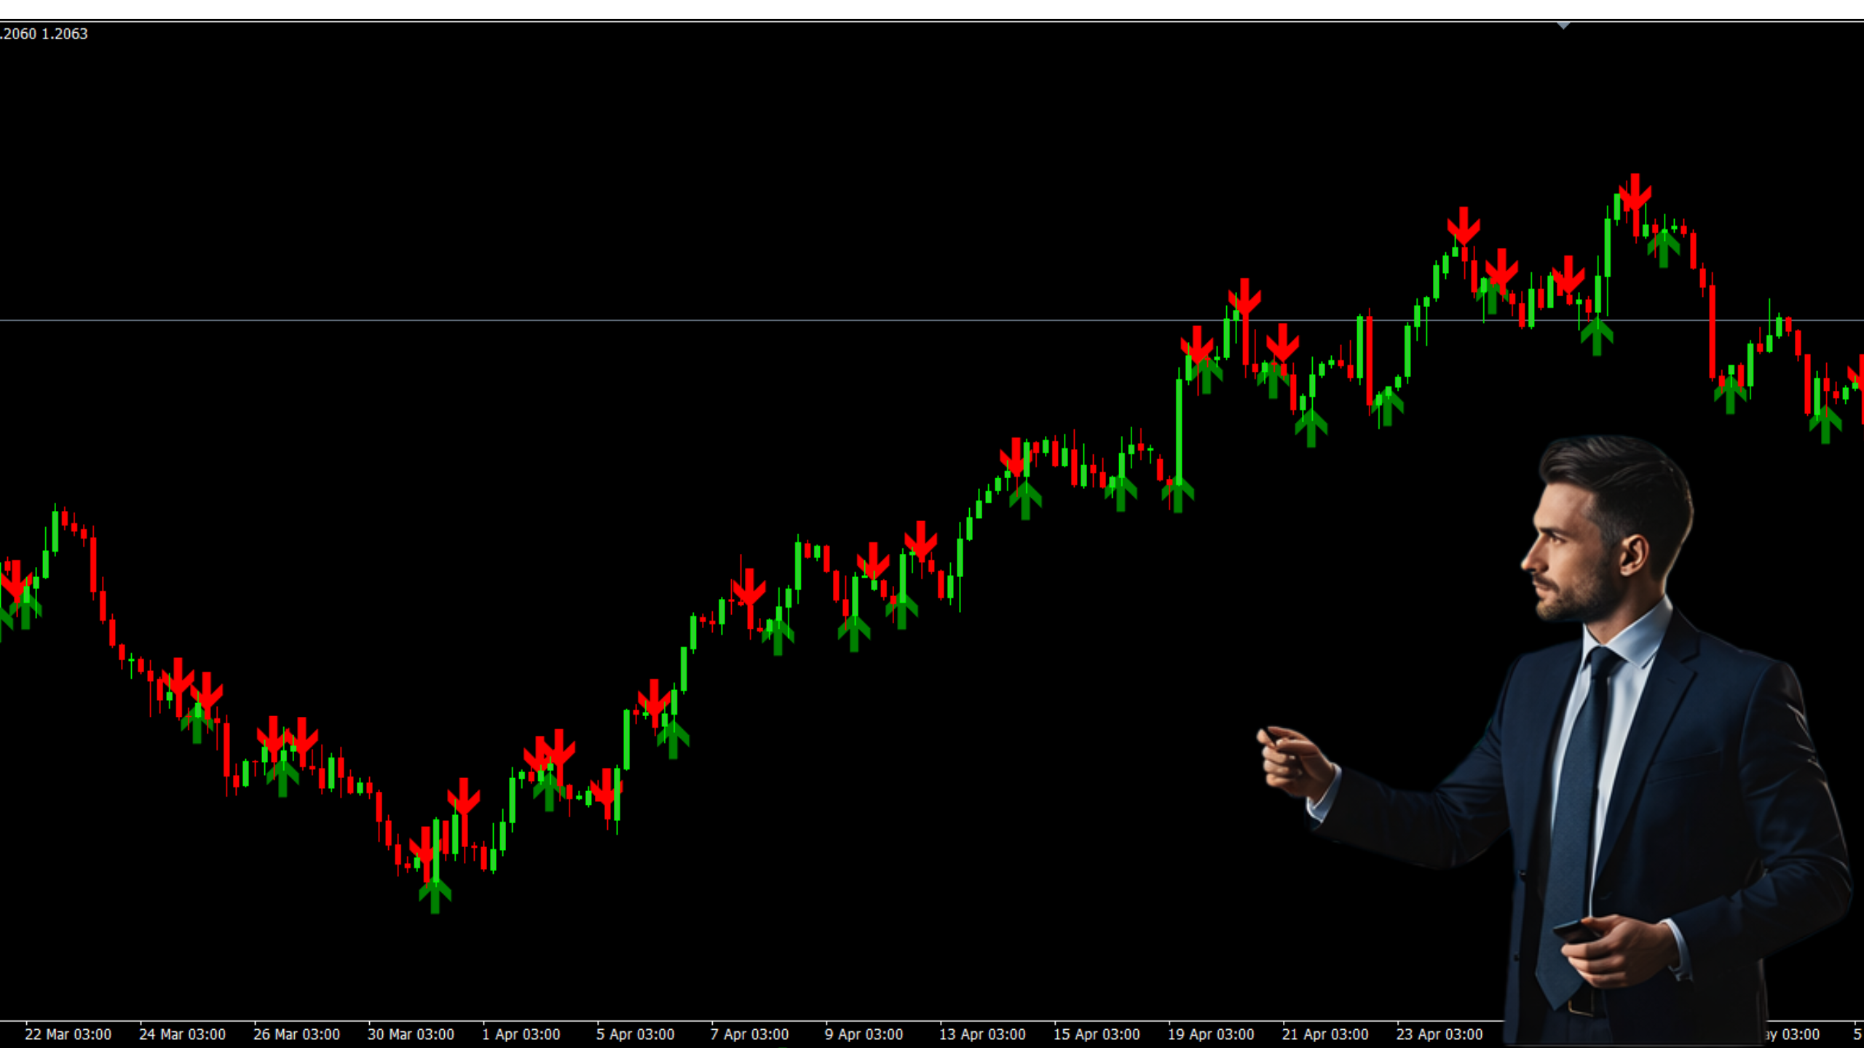This screenshot has height=1048, width=1864.
Task: Click the highest red down arrow at chart peak
Action: point(1635,192)
